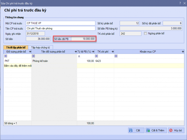This screenshot has height=140, width=187.
Task: Open filter operator for Tên đối tượng phân bổ
Action: click(x=33, y=56)
